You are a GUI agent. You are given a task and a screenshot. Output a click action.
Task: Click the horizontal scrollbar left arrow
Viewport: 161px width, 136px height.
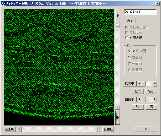tap(19, 129)
